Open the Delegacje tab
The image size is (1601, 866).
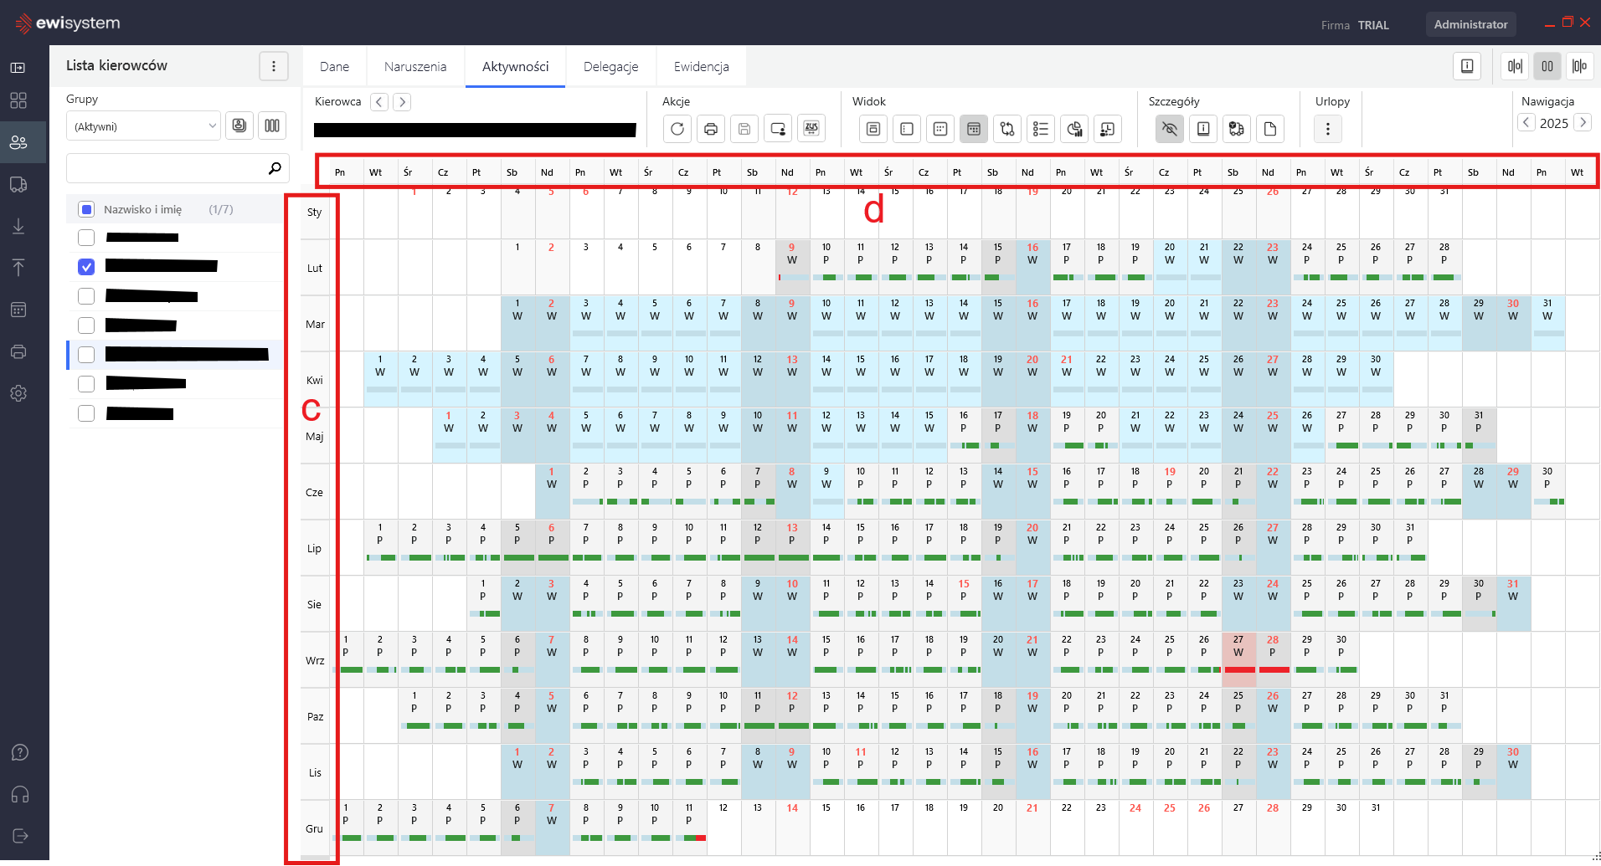click(610, 67)
